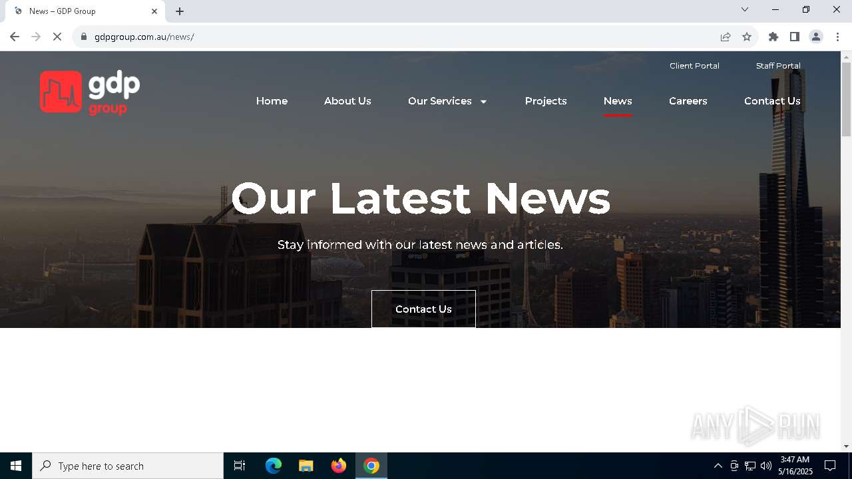Click the GDP Group logo
The image size is (852, 479).
(x=90, y=92)
